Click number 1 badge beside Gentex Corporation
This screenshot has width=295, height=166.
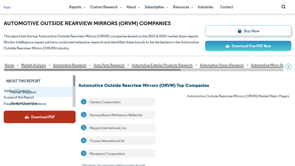84,102
